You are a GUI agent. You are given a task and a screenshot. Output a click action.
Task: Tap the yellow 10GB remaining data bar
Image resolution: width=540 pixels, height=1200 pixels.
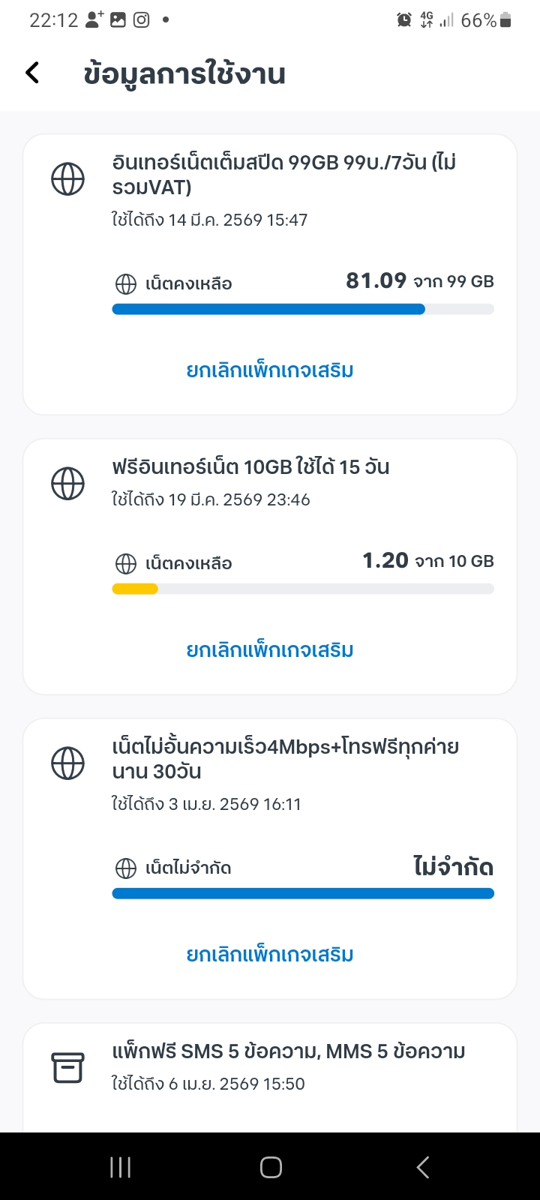[135, 589]
